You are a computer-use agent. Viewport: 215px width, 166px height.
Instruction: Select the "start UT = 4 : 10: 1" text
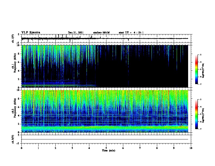tap(131, 33)
